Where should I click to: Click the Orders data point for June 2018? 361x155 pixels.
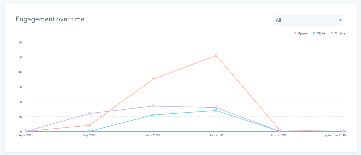point(153,106)
